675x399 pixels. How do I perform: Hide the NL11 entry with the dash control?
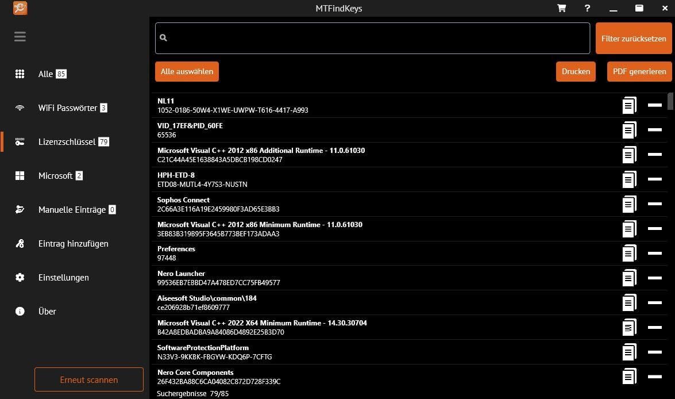(655, 105)
